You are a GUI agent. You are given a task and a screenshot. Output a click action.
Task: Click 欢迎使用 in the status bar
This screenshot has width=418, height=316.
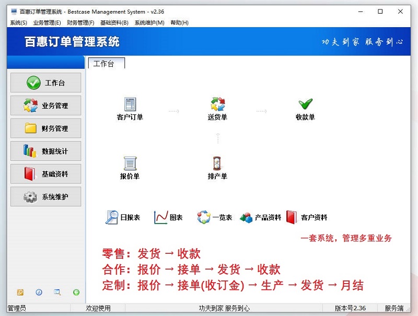(98, 308)
